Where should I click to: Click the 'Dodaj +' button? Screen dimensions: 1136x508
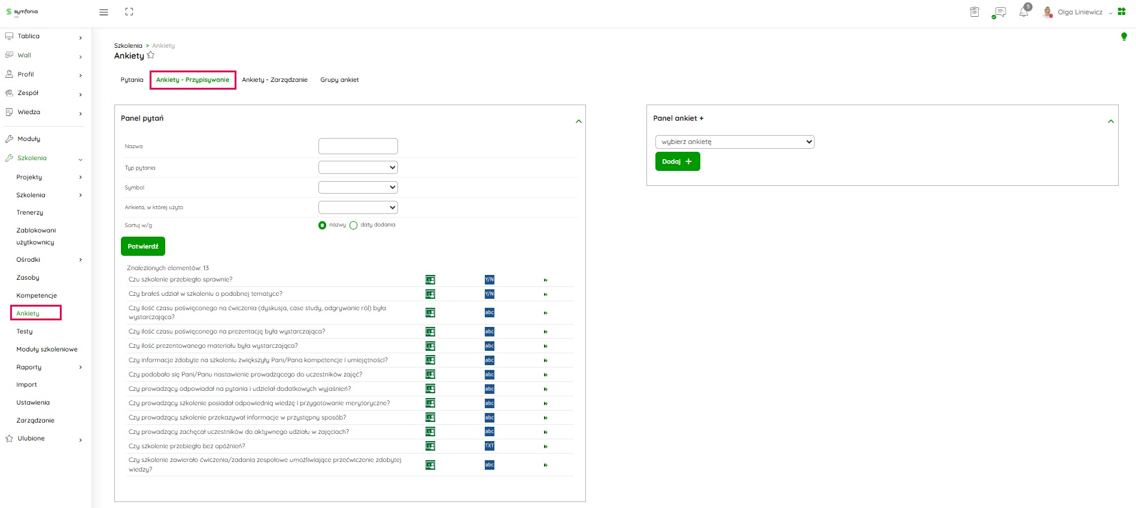(x=677, y=161)
